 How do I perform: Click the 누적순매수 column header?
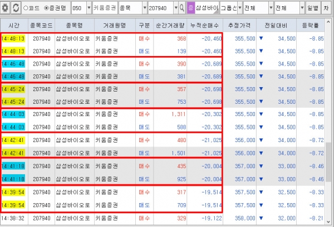[x=205, y=26]
